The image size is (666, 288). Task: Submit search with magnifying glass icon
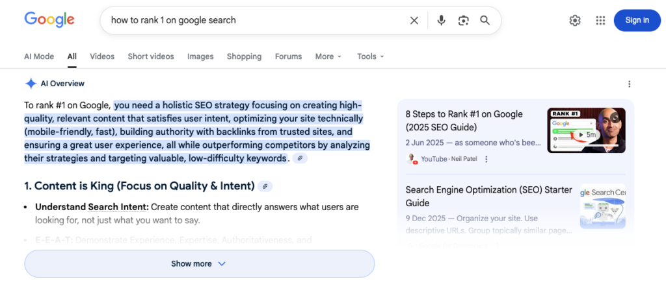[485, 20]
